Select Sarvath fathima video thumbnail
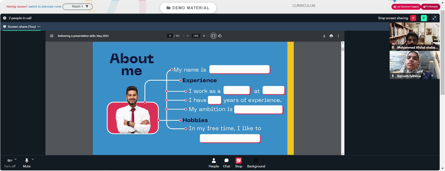The image size is (445, 171). pyautogui.click(x=414, y=65)
